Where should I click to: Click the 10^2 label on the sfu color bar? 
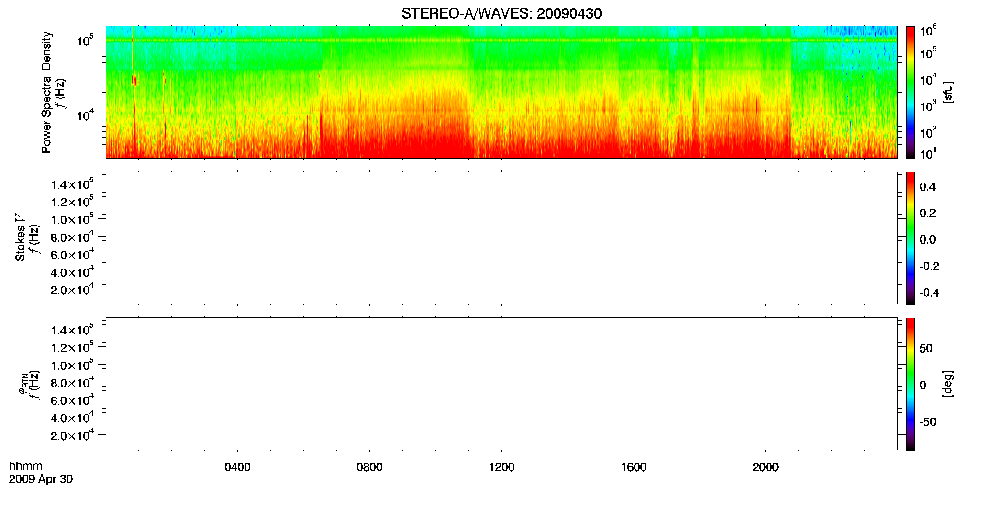coord(928,132)
